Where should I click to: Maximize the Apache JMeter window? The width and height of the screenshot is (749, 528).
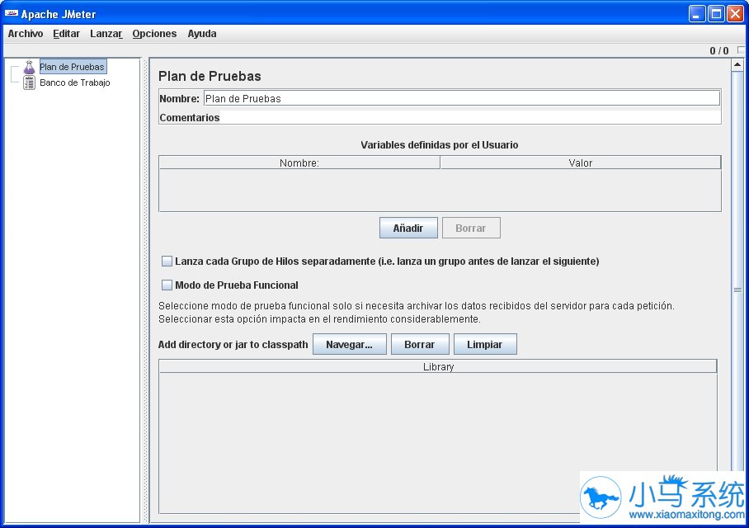pyautogui.click(x=716, y=14)
